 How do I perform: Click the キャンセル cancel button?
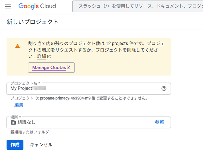pos(41,145)
